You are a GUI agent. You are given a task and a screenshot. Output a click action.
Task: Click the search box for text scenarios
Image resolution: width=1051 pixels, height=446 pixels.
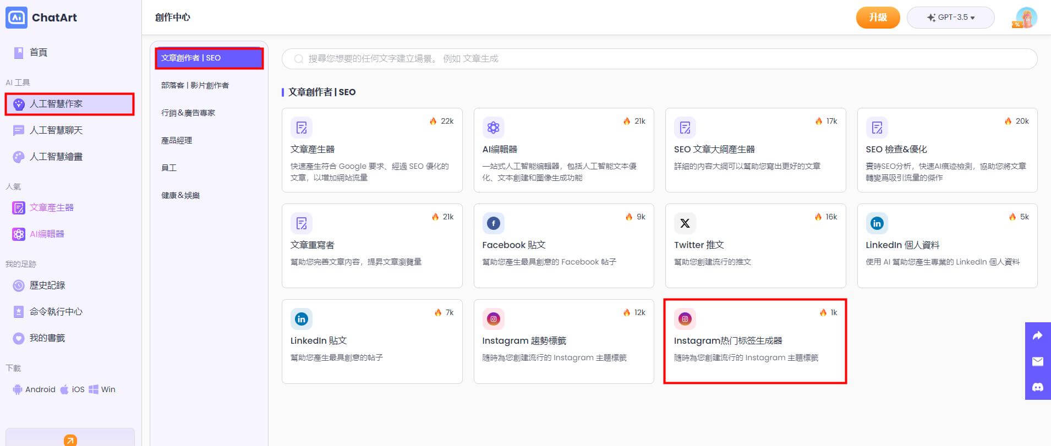coord(659,59)
